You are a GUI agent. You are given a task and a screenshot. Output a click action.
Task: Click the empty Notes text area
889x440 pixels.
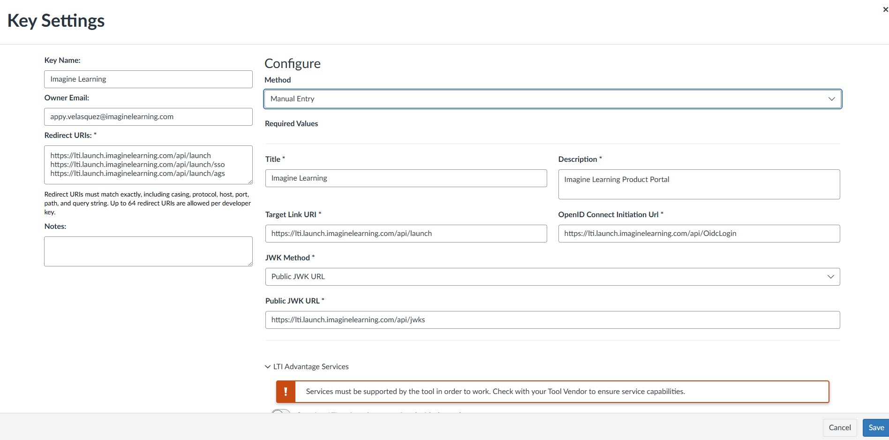point(148,251)
